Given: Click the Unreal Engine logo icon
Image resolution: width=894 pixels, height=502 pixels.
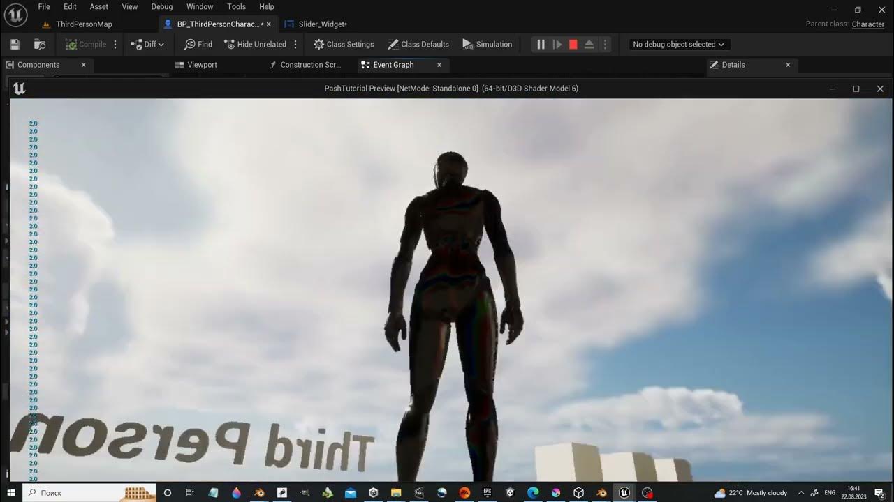Looking at the screenshot, I should tap(15, 14).
